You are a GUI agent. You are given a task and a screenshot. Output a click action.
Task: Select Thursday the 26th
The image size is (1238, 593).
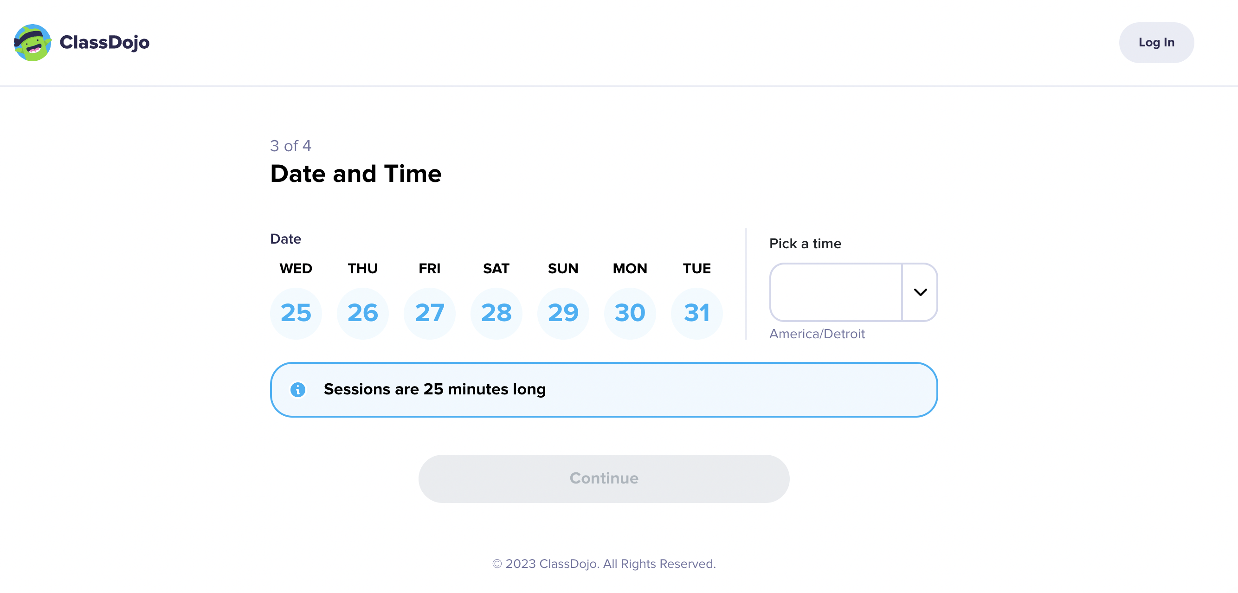pos(363,313)
